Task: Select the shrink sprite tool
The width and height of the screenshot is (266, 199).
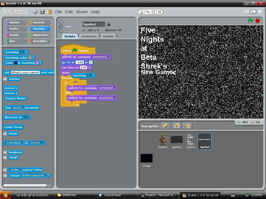Action: pyautogui.click(x=159, y=12)
